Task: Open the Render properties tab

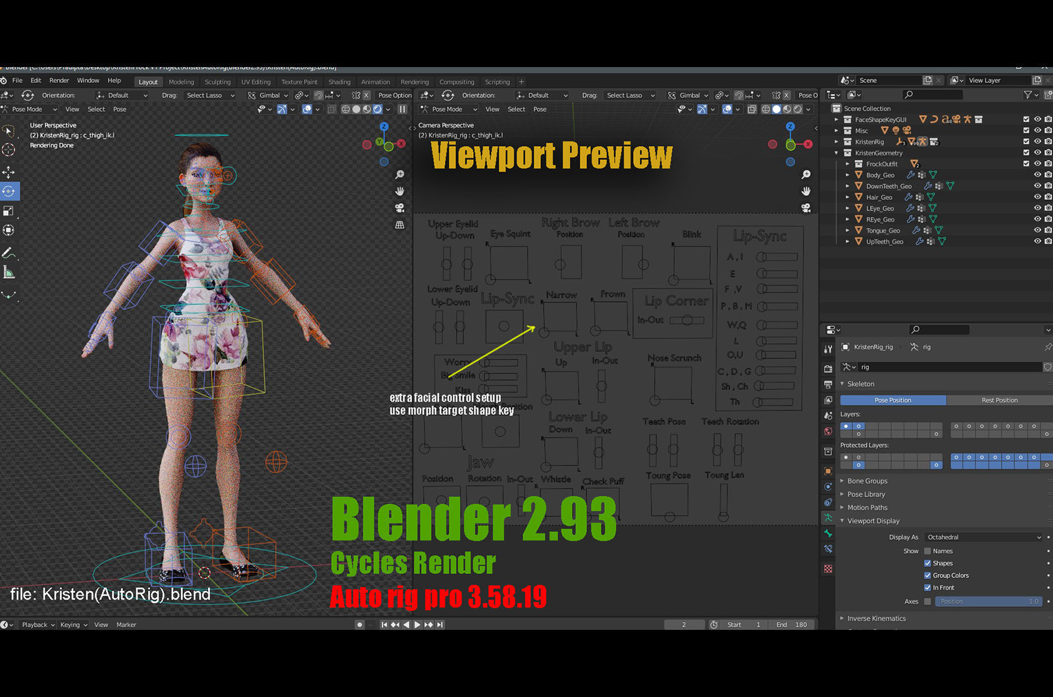Action: pyautogui.click(x=828, y=368)
